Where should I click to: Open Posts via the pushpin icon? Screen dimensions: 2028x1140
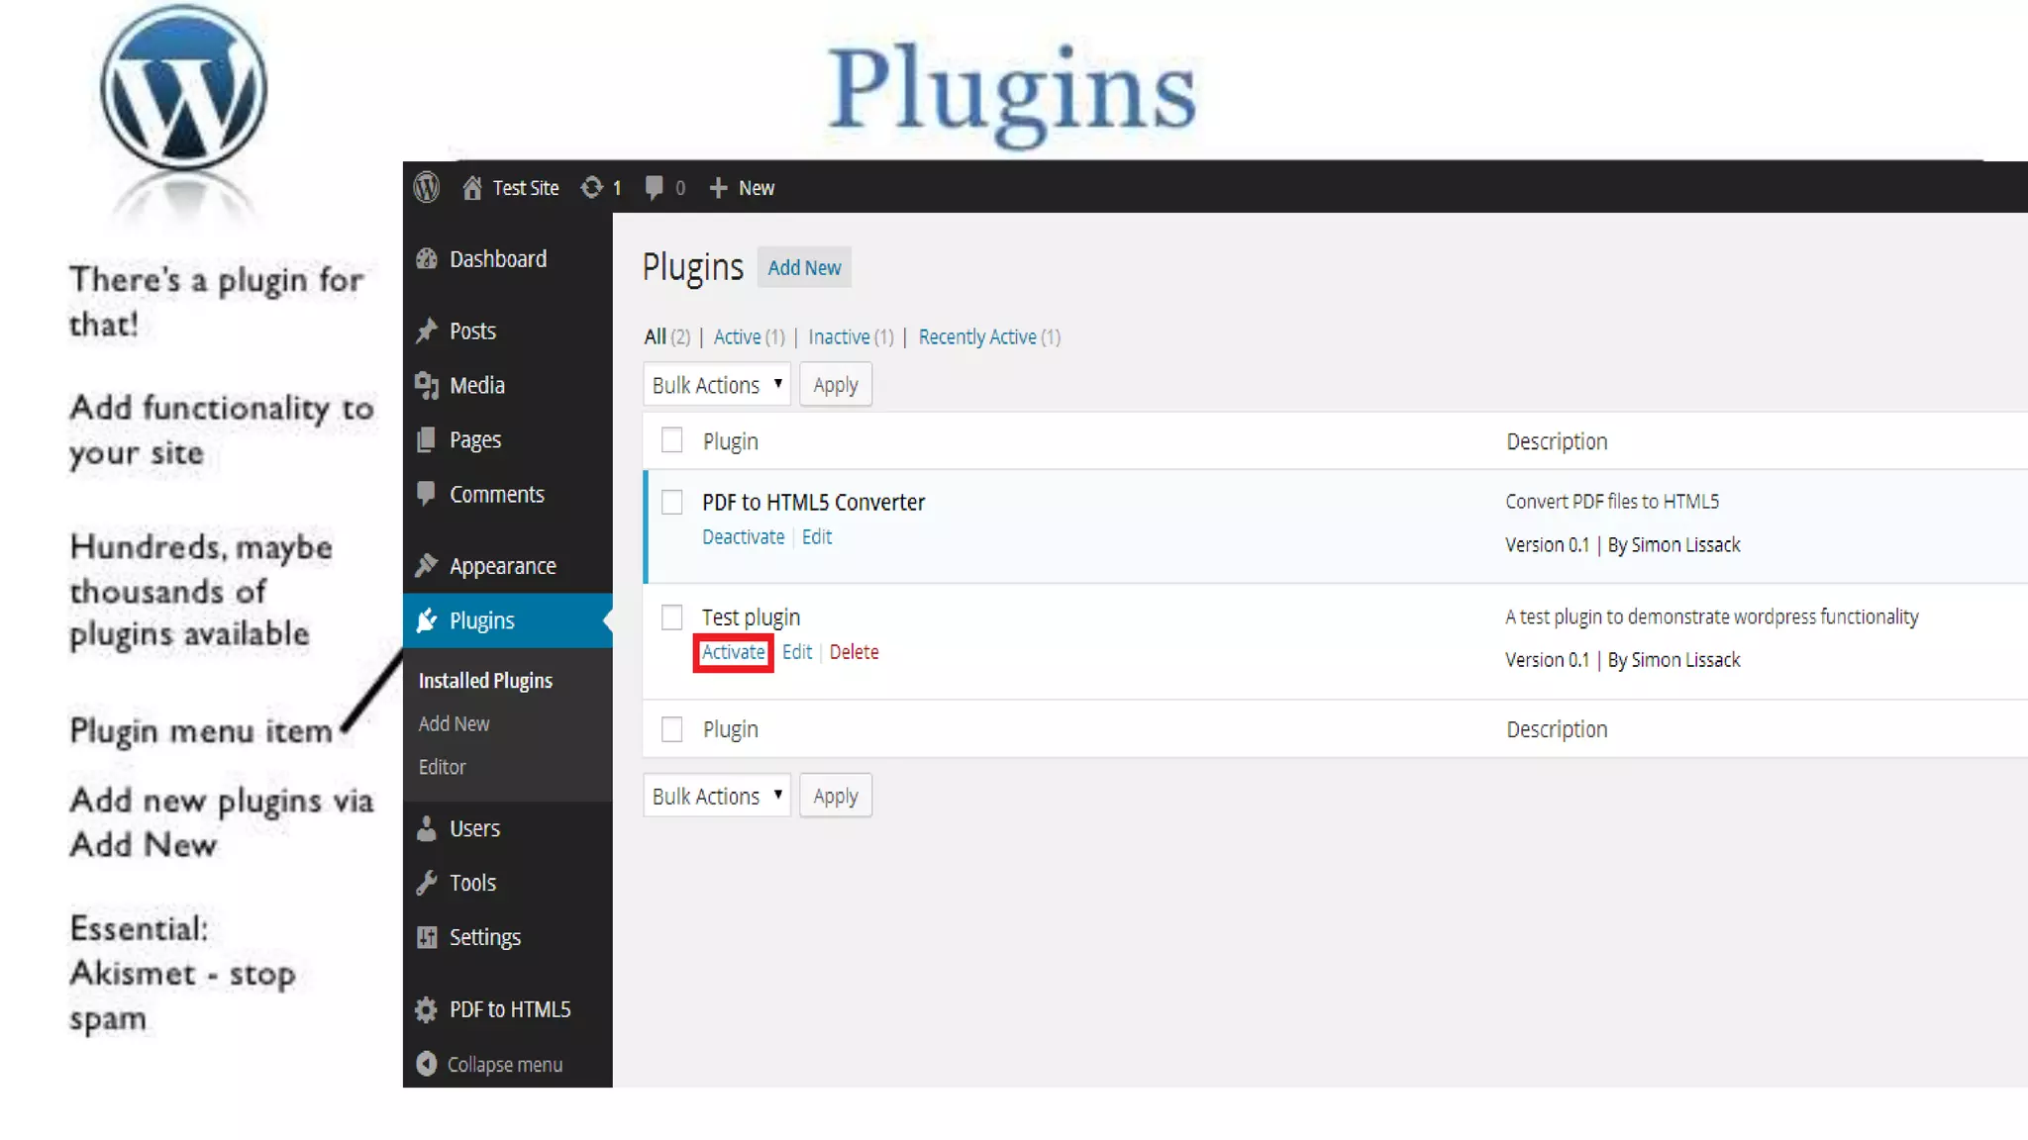pos(427,331)
